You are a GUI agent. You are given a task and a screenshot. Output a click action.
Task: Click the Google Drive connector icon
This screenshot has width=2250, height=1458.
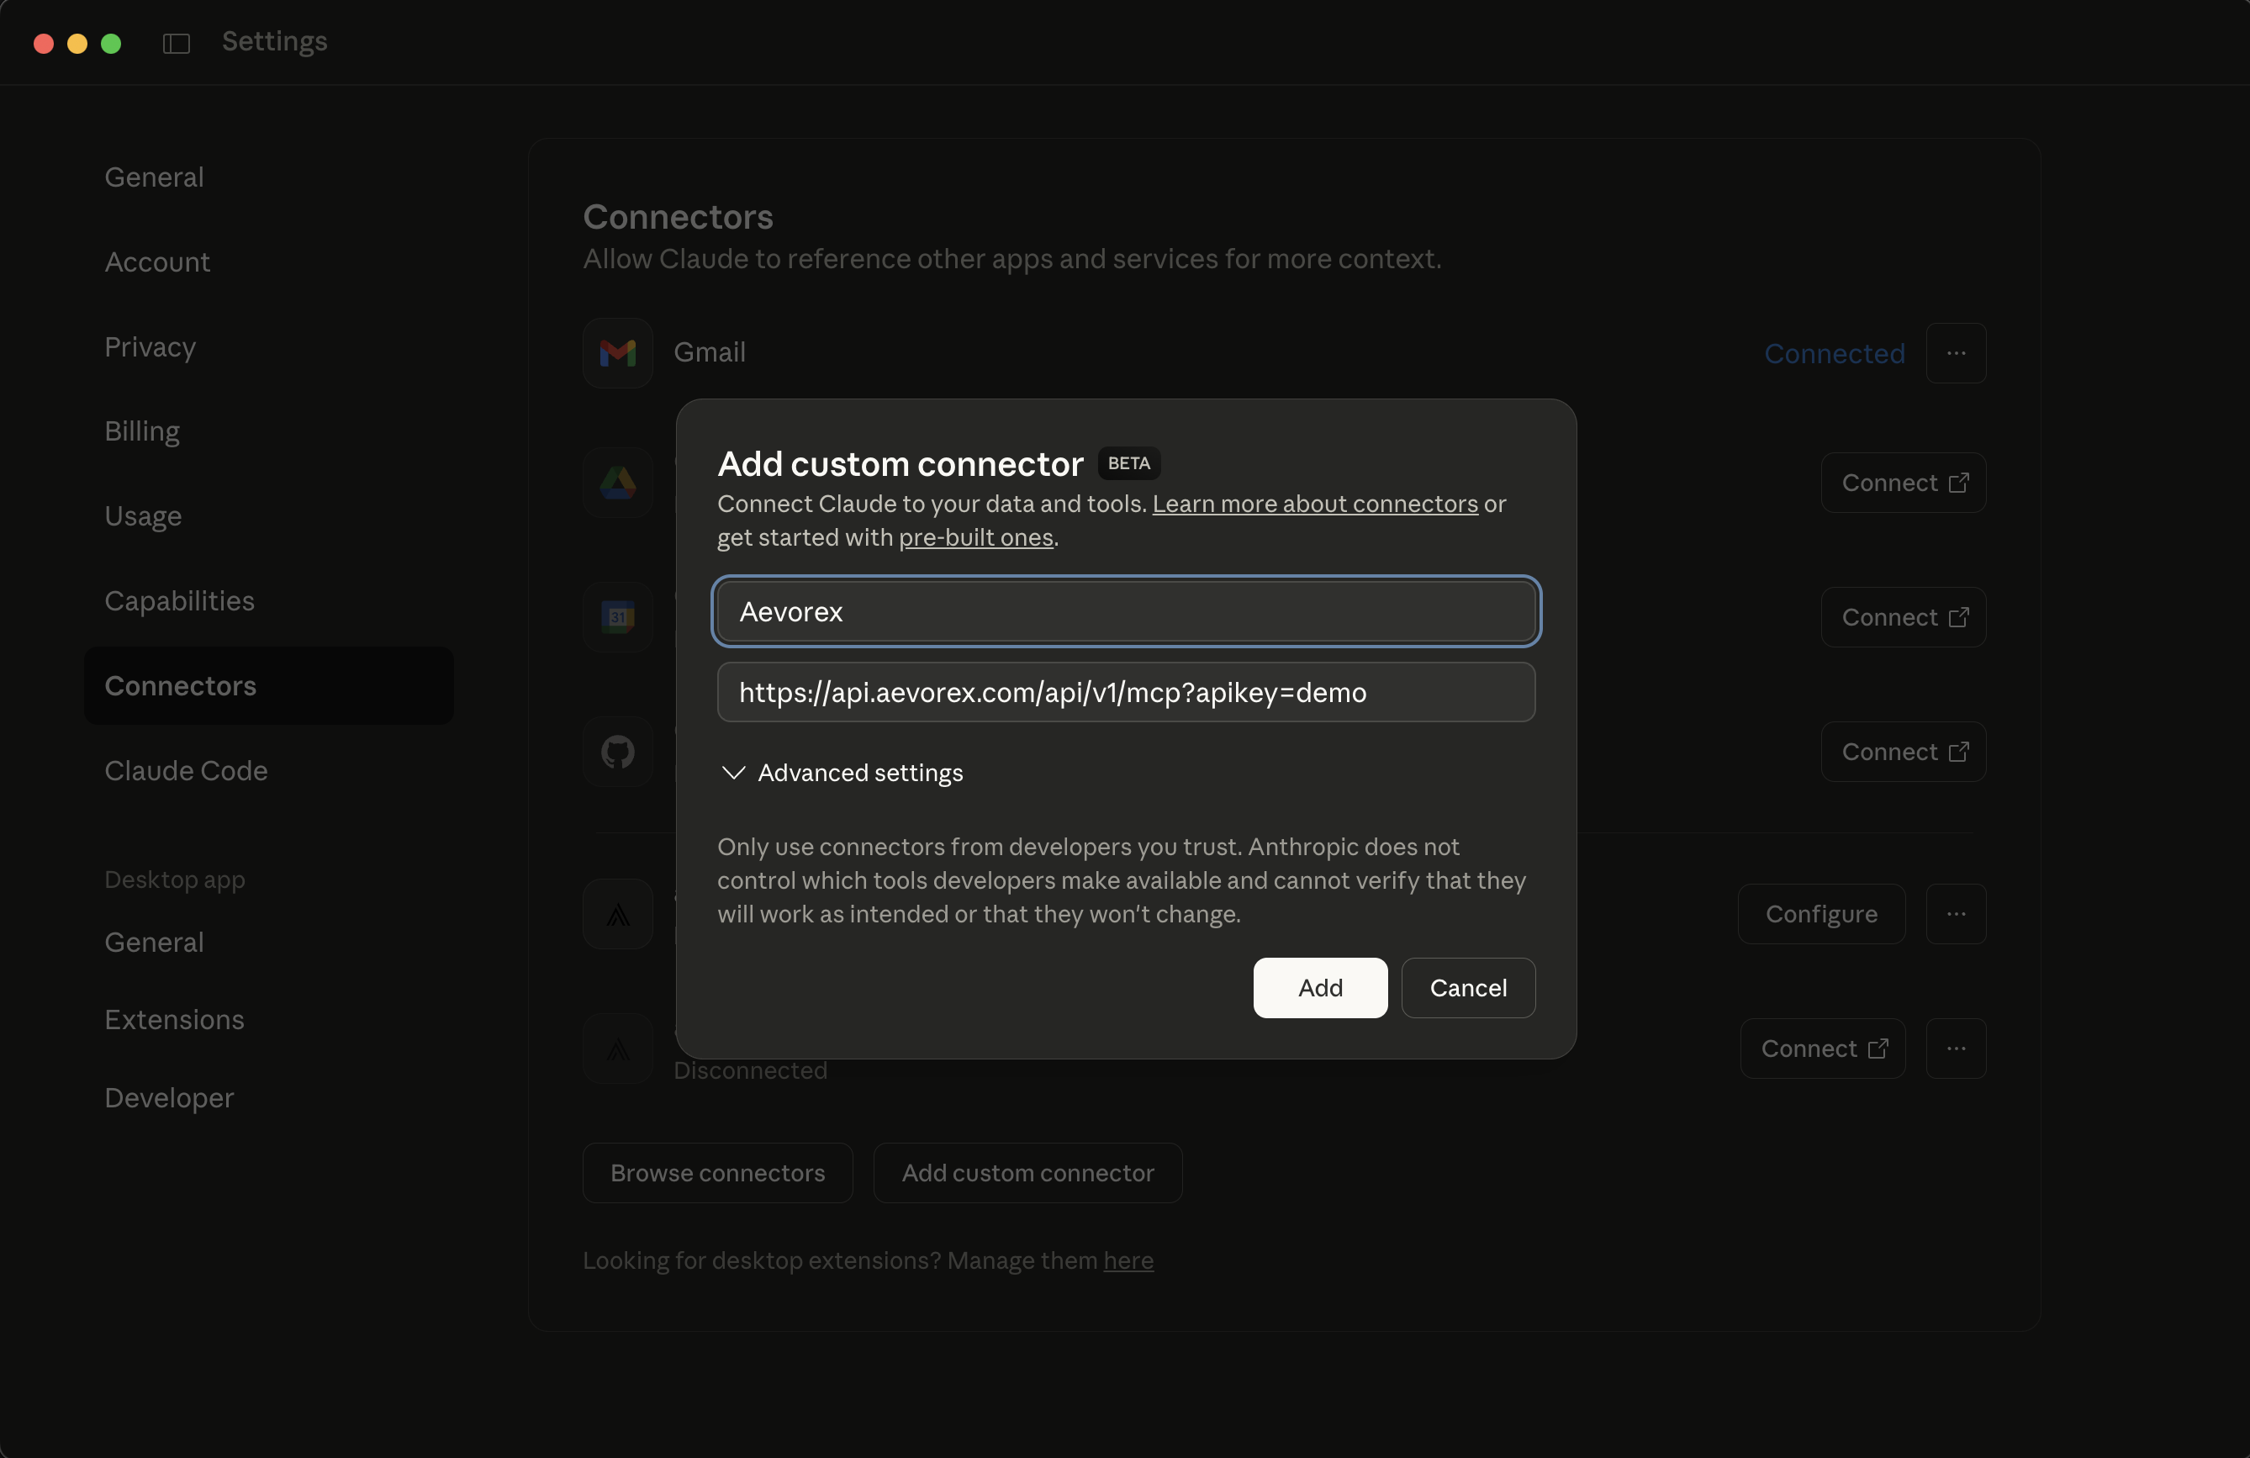pos(616,483)
